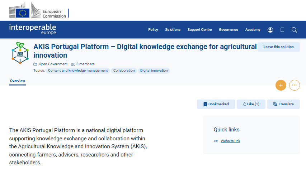Click the European Commission logo
Image resolution: width=306 pixels, height=169 pixels.
coord(39,10)
